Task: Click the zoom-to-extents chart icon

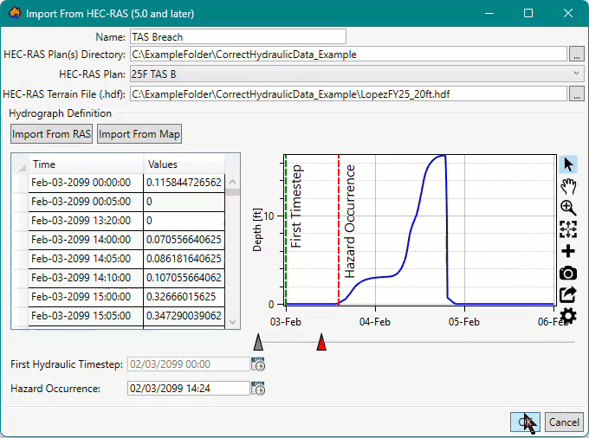Action: (x=568, y=229)
